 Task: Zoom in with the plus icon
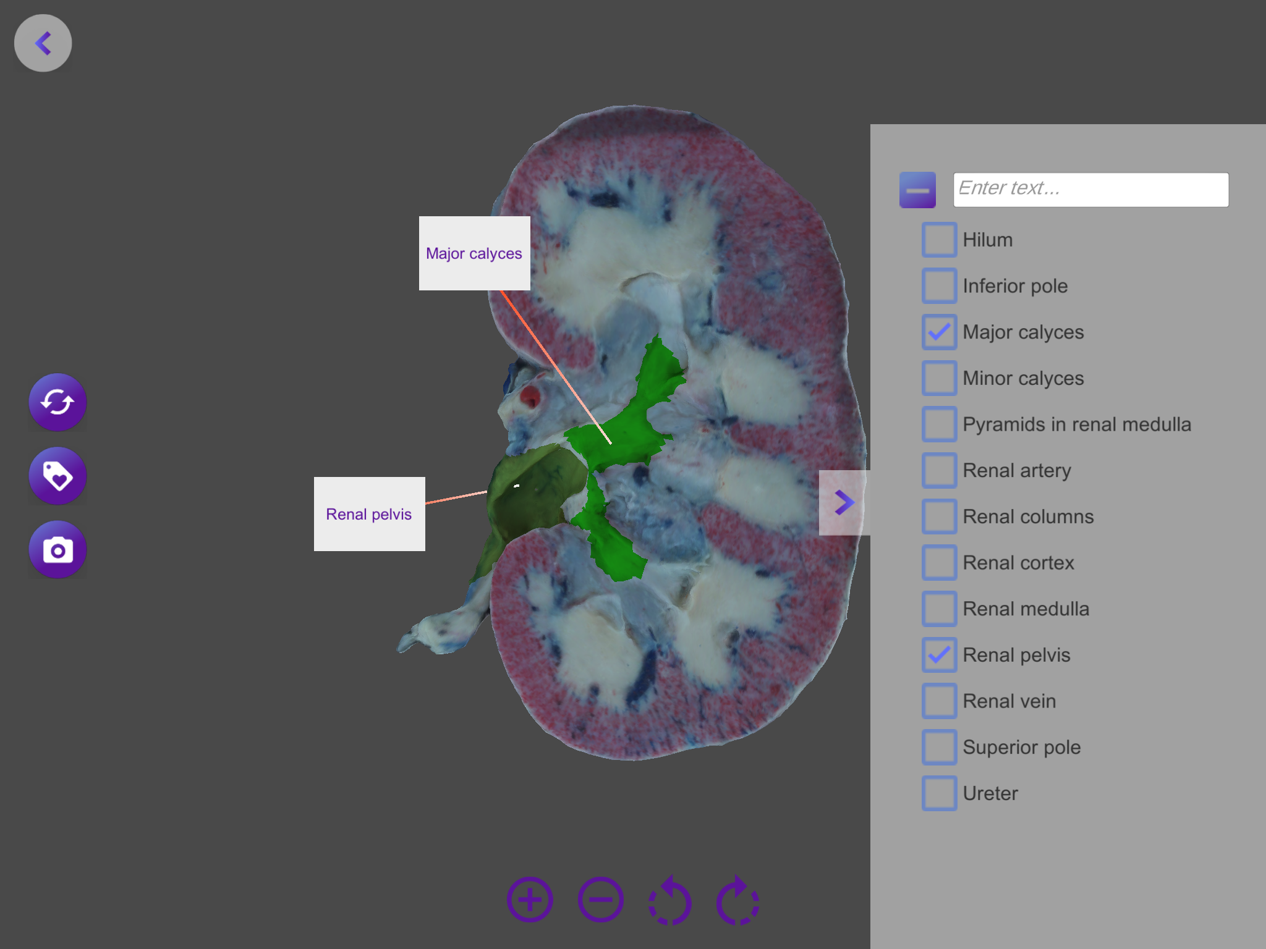point(530,899)
